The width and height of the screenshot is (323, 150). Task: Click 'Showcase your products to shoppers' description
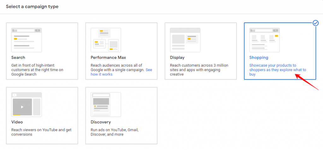click(x=278, y=70)
